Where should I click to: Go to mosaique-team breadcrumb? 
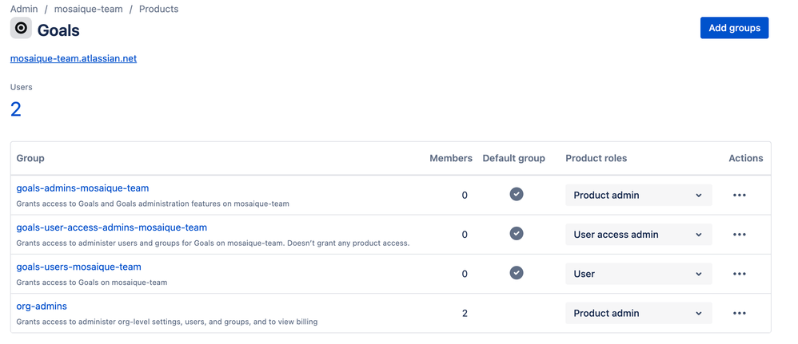click(x=89, y=9)
